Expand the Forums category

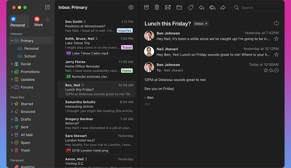[12, 87]
